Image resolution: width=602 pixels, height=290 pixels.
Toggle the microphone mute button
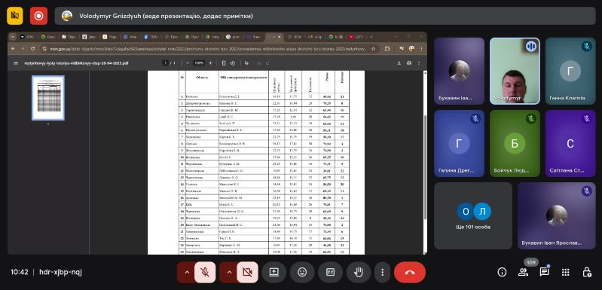click(205, 273)
